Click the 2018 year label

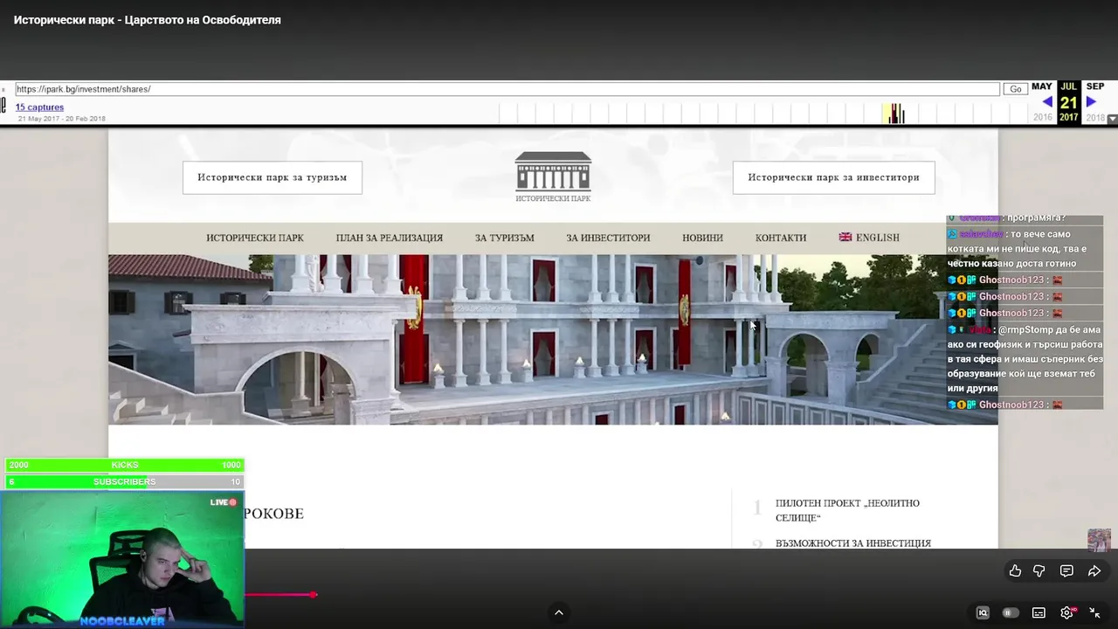point(1095,117)
